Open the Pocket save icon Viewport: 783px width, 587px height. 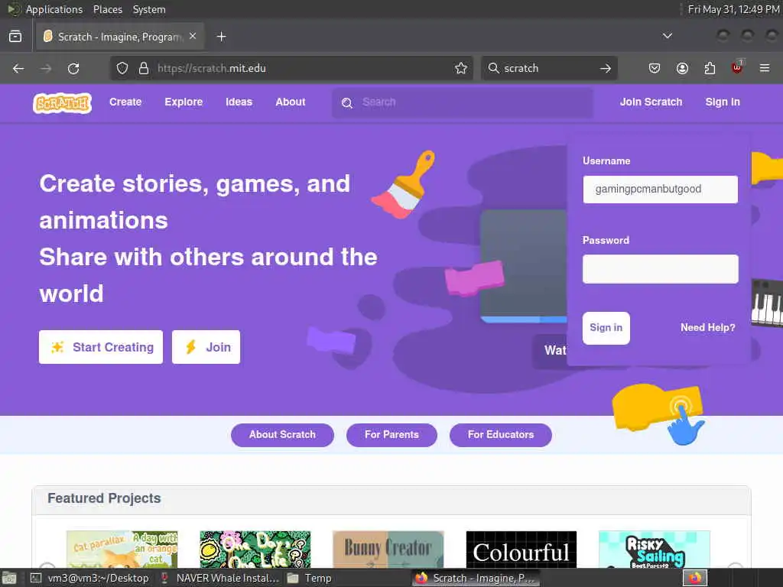click(x=655, y=68)
